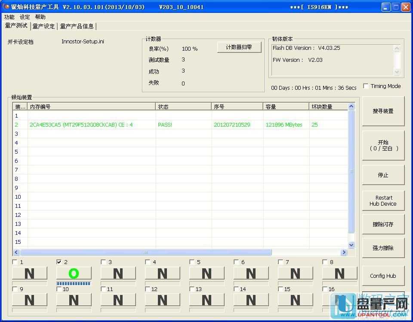Image resolution: width=413 pixels, height=322 pixels.
Task: Select the device row 2 PASS! entry
Action: coord(165,125)
